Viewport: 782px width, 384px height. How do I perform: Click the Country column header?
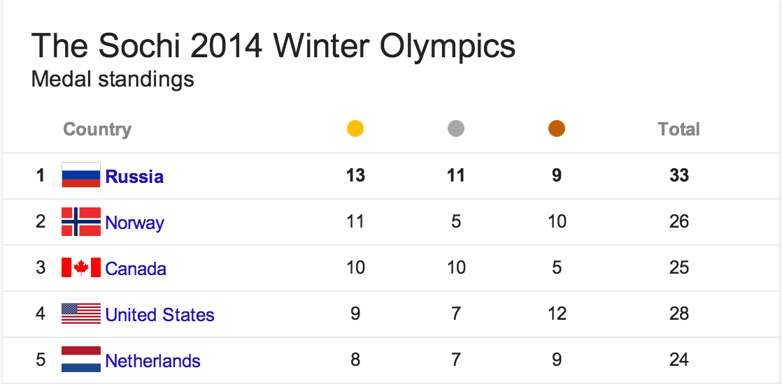(97, 129)
